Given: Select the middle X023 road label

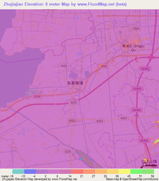Looking at the screenshot, I should [99, 121].
